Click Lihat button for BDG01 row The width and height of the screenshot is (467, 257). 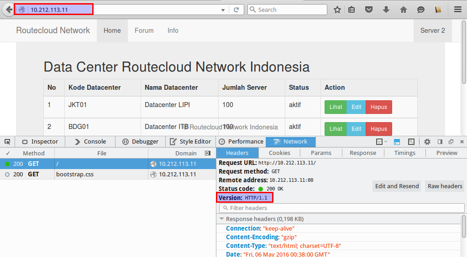pos(336,129)
